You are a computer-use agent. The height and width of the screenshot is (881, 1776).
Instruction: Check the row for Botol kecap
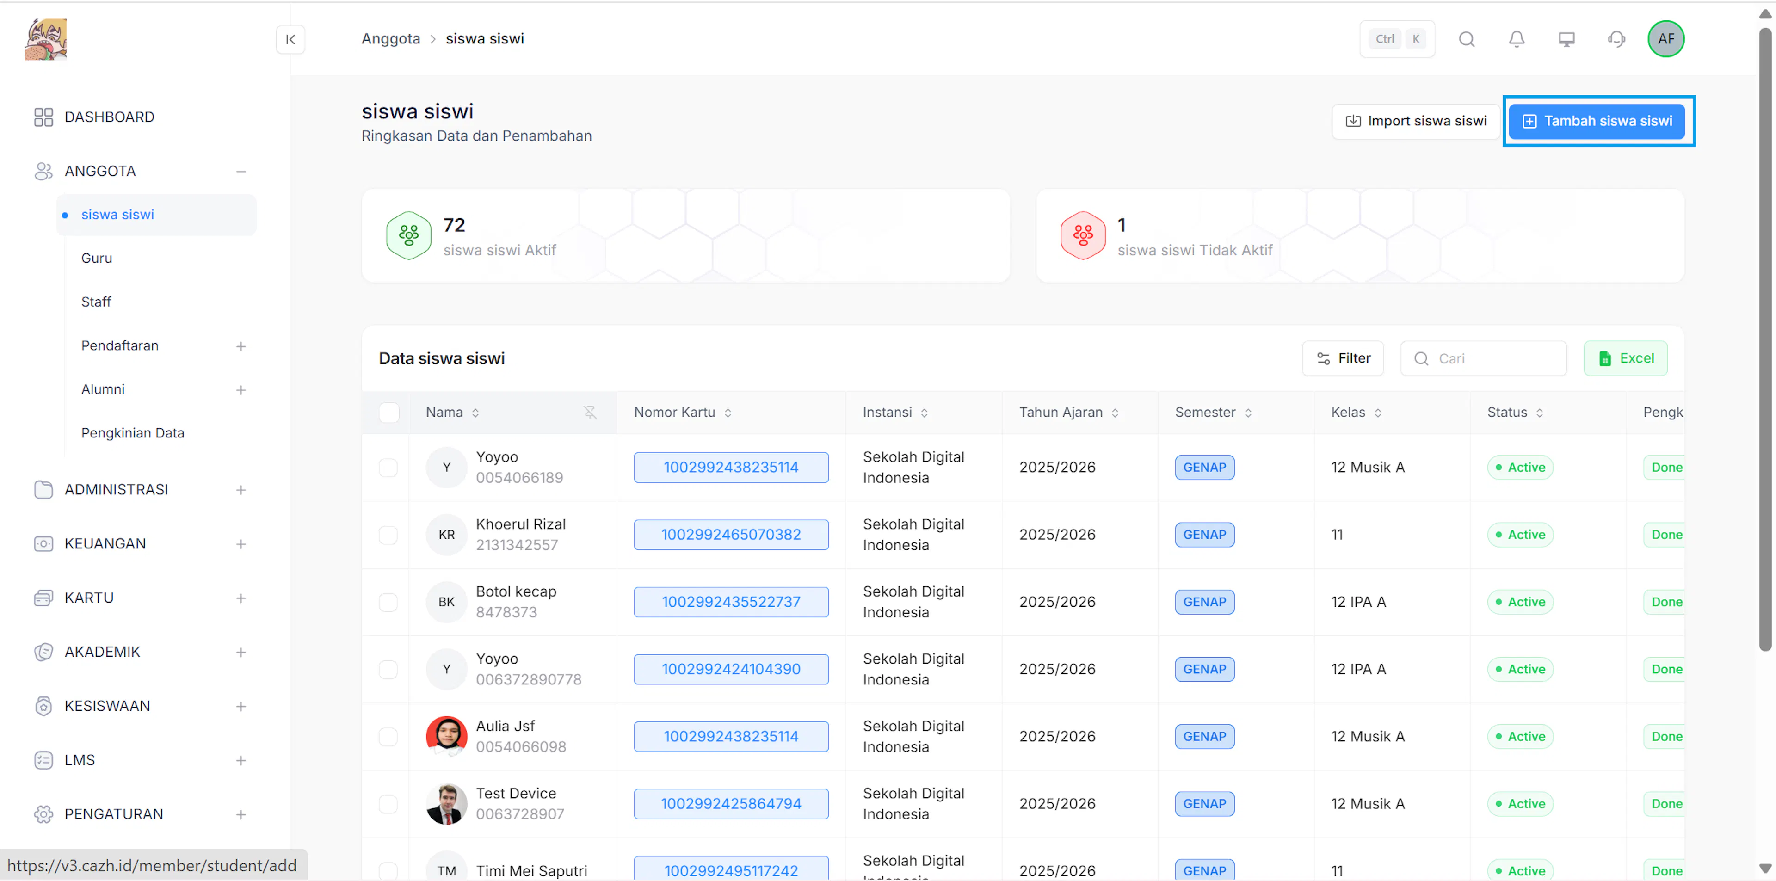(x=388, y=602)
